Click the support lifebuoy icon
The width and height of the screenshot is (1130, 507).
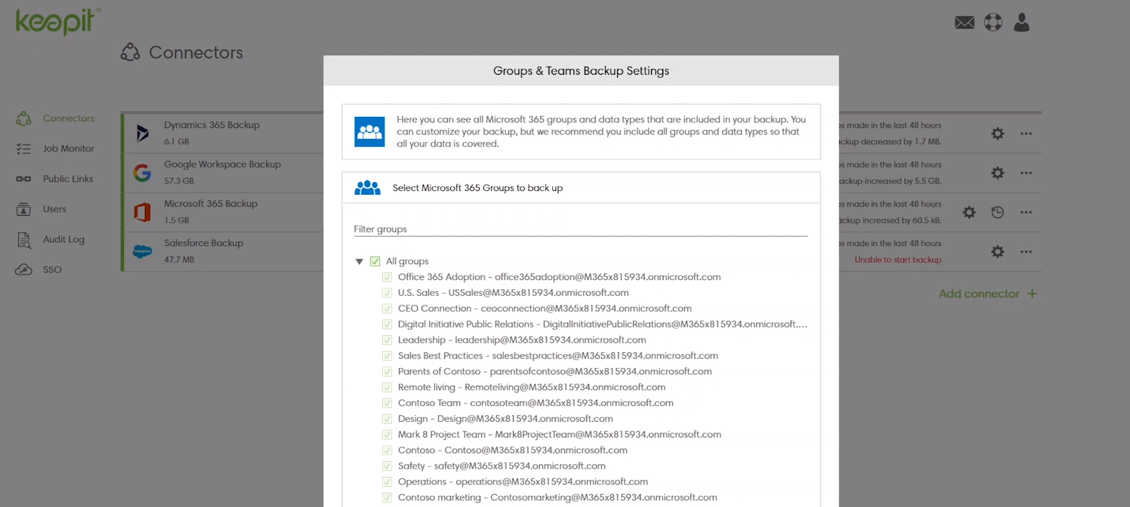[993, 23]
